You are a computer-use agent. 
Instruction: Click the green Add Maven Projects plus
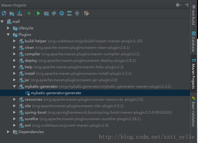[x=29, y=13]
